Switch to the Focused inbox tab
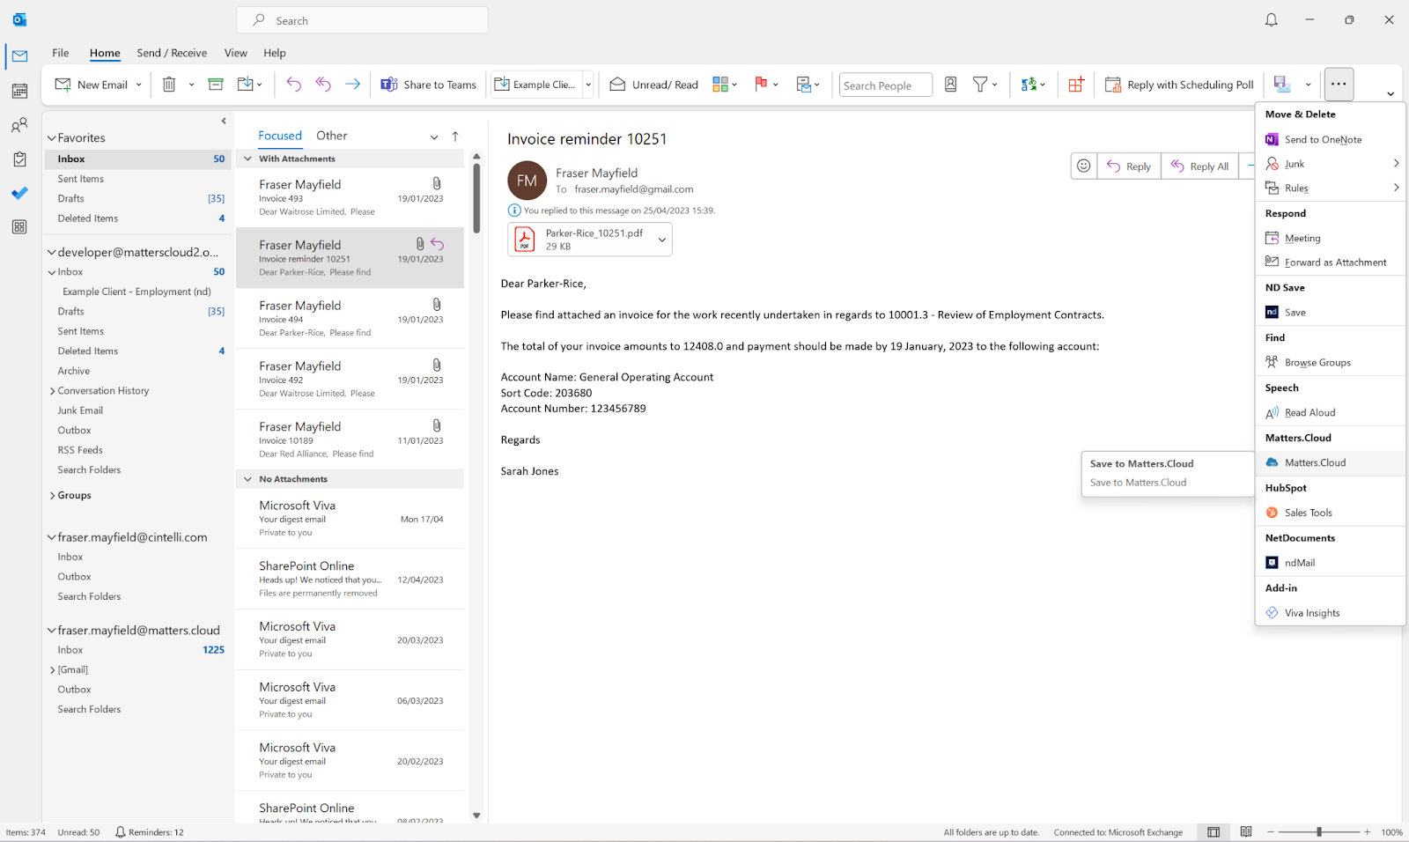Viewport: 1409px width, 842px height. point(280,136)
